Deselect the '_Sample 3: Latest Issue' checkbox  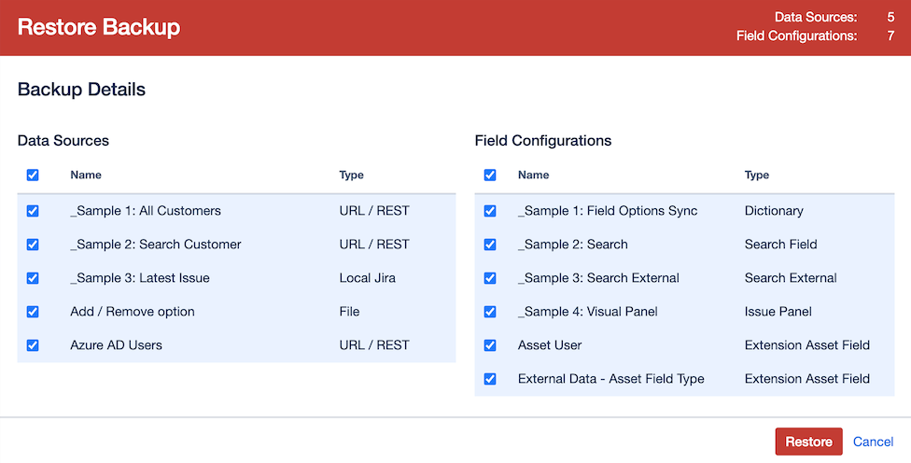[x=33, y=278]
